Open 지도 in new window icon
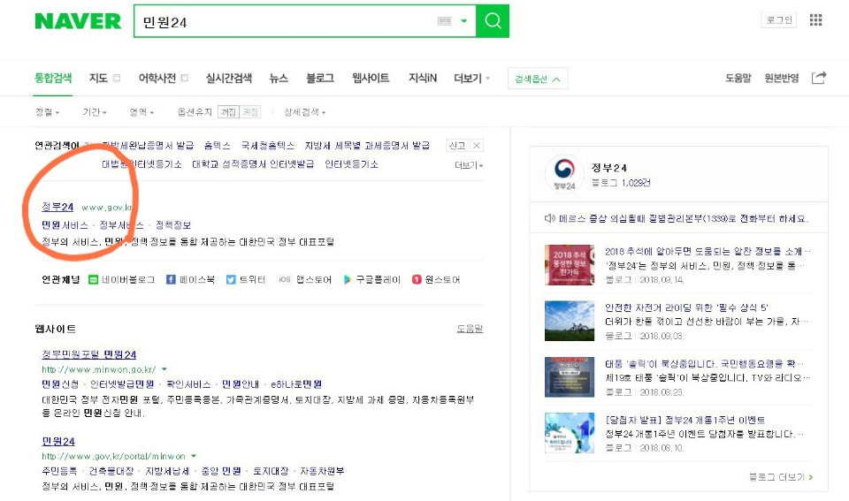This screenshot has width=849, height=501. (117, 78)
